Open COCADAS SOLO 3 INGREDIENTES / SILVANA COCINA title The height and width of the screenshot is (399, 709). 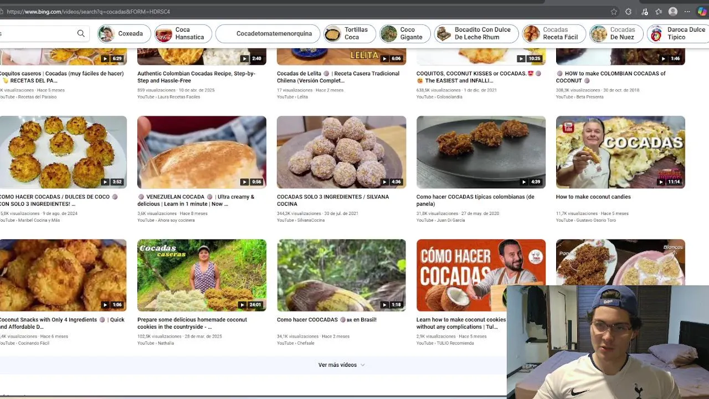coord(333,201)
